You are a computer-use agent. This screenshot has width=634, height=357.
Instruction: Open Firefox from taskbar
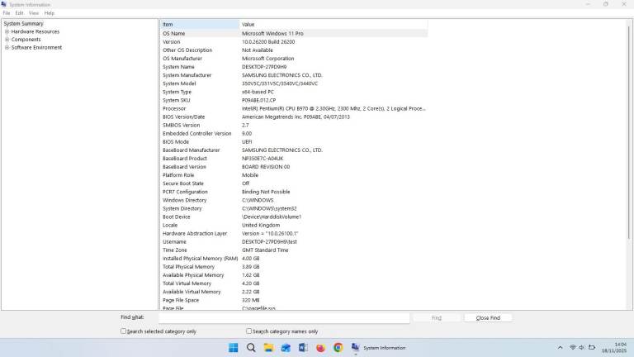point(320,348)
